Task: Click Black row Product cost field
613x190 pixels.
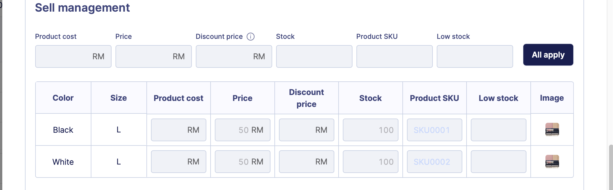Action: coord(179,130)
